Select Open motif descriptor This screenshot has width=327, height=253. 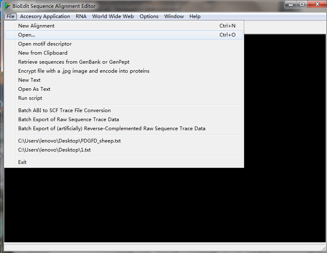[x=124, y=44]
